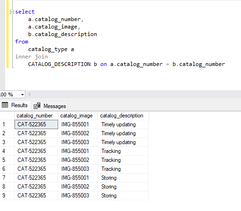This screenshot has height=211, width=241.
Task: Click IMG-855001 cell in row 7
Action: click(78, 178)
